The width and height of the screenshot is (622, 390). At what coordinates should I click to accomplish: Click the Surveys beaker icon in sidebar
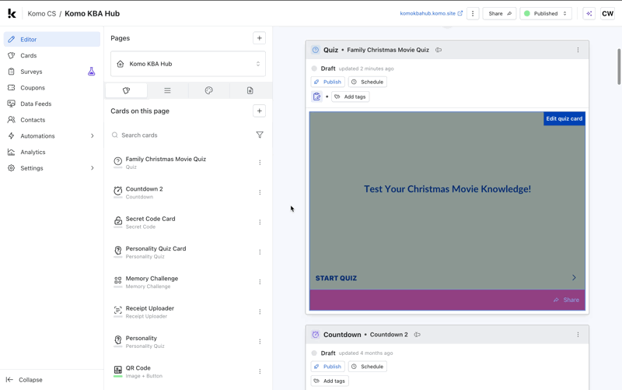click(x=91, y=72)
